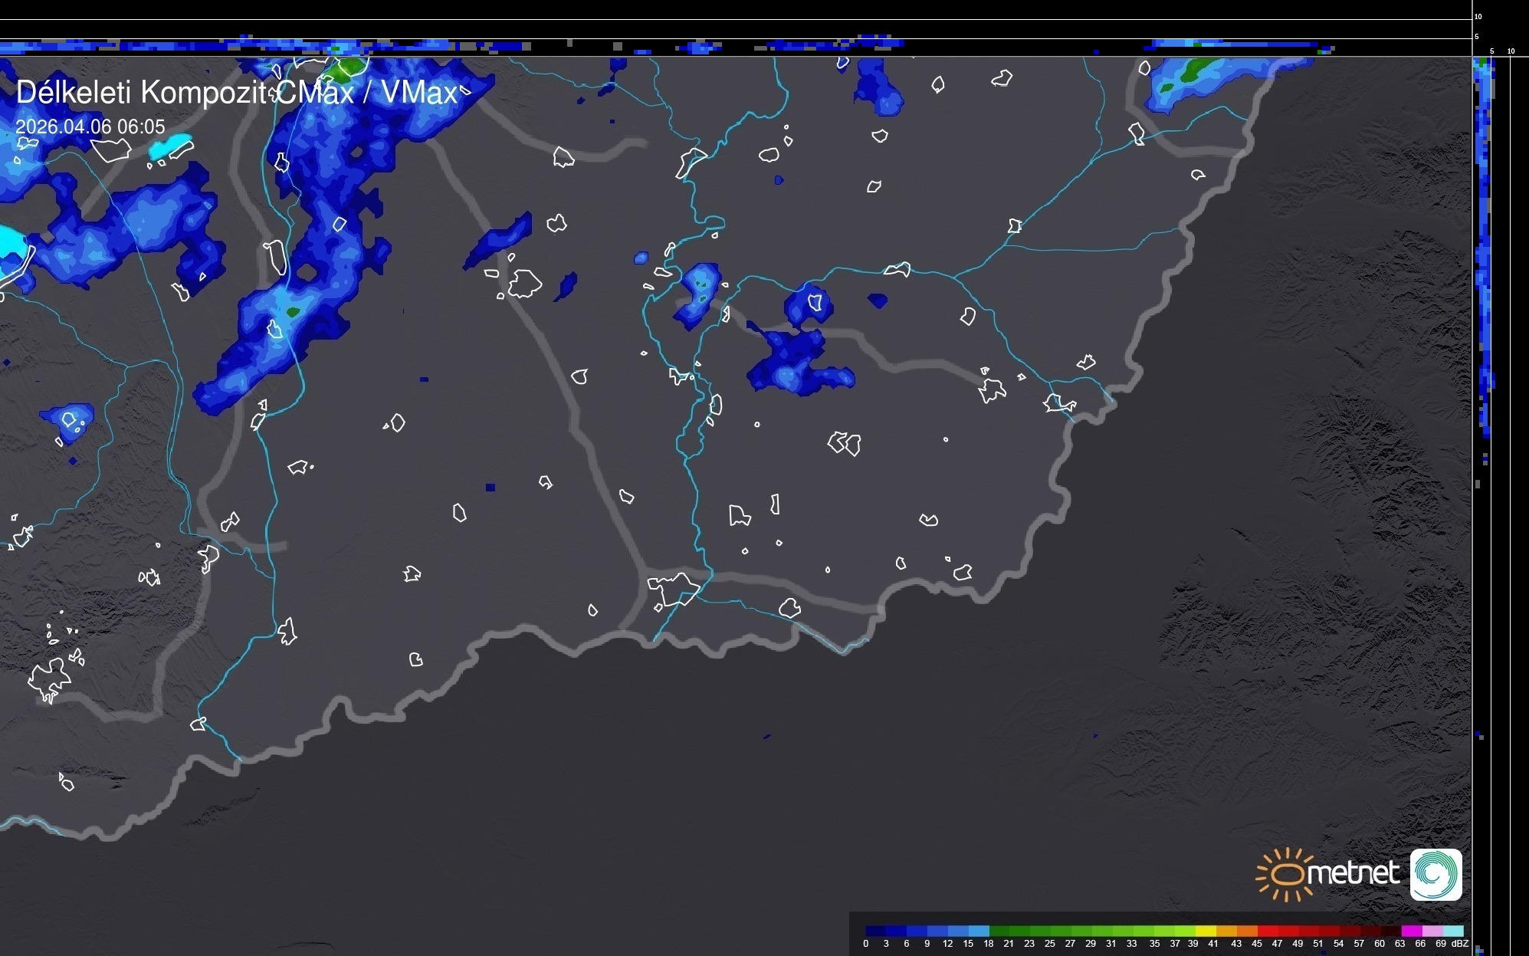Click the light green 35 dBZ swatch
This screenshot has height=956, width=1529.
click(x=1163, y=931)
